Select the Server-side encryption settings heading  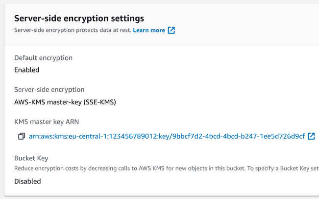point(79,18)
